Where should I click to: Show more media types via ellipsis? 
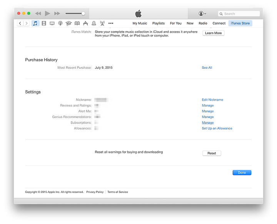click(x=111, y=23)
